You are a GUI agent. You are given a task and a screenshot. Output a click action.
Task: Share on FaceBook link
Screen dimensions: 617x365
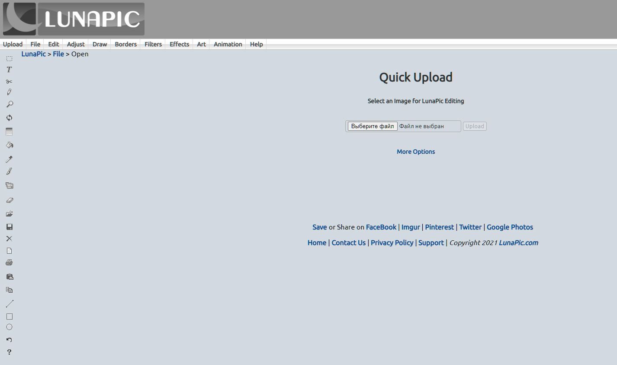(x=381, y=227)
